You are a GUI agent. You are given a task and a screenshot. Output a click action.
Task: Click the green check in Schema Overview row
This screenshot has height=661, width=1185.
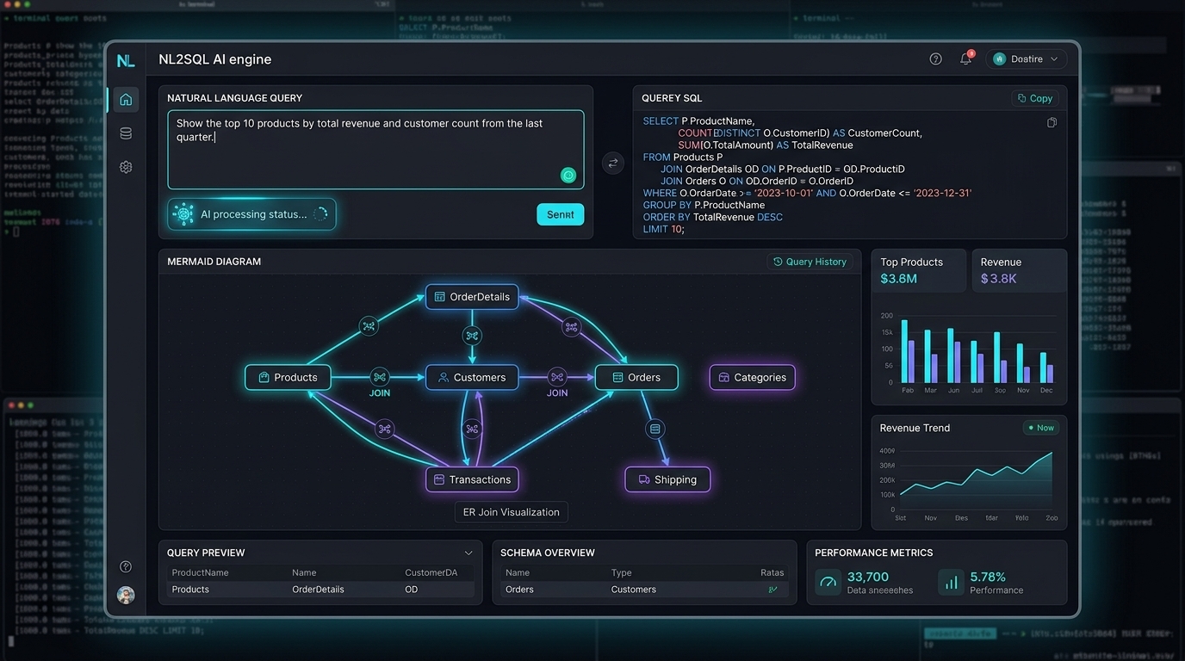click(x=772, y=590)
